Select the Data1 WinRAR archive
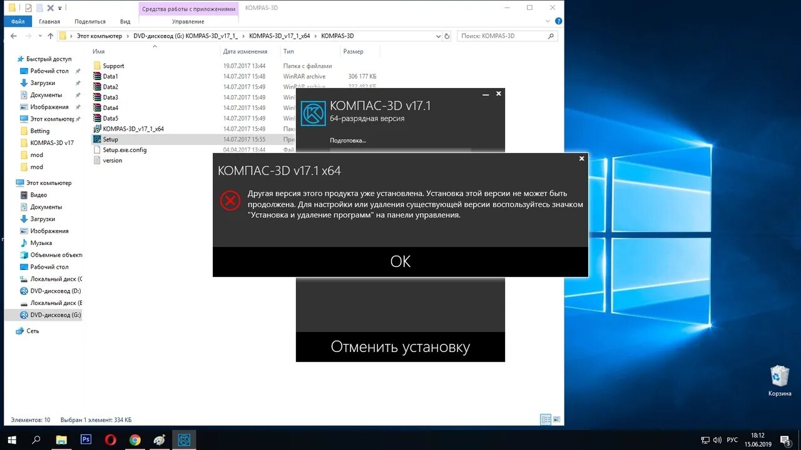 click(x=110, y=76)
